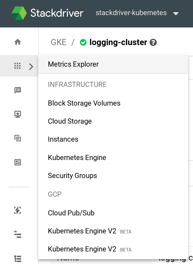Select Instances in the resources menu
The image size is (193, 264).
click(x=63, y=139)
